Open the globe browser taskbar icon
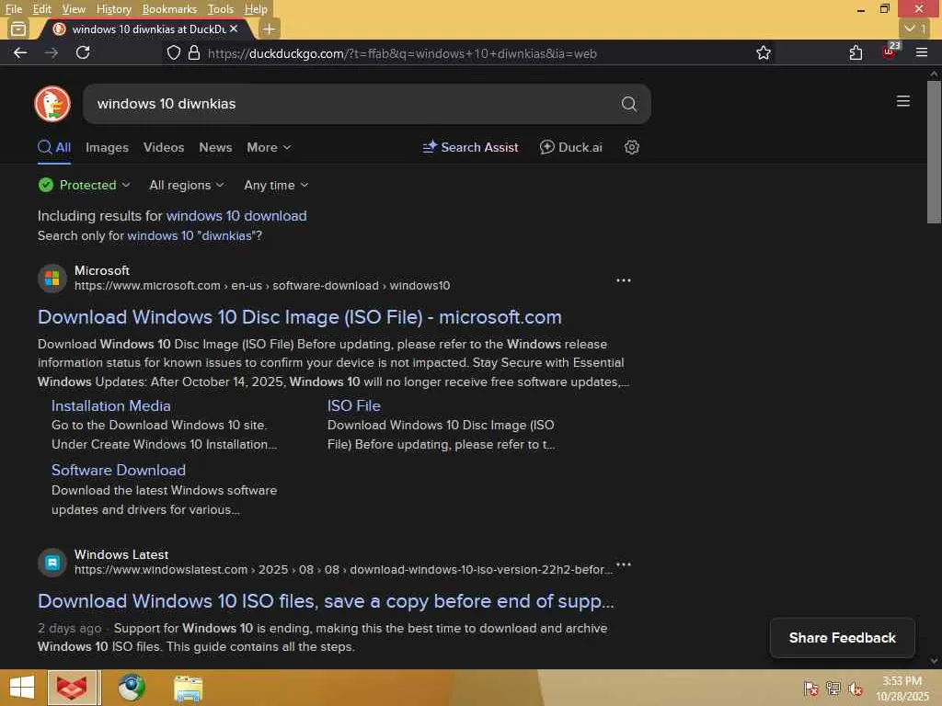 131,688
